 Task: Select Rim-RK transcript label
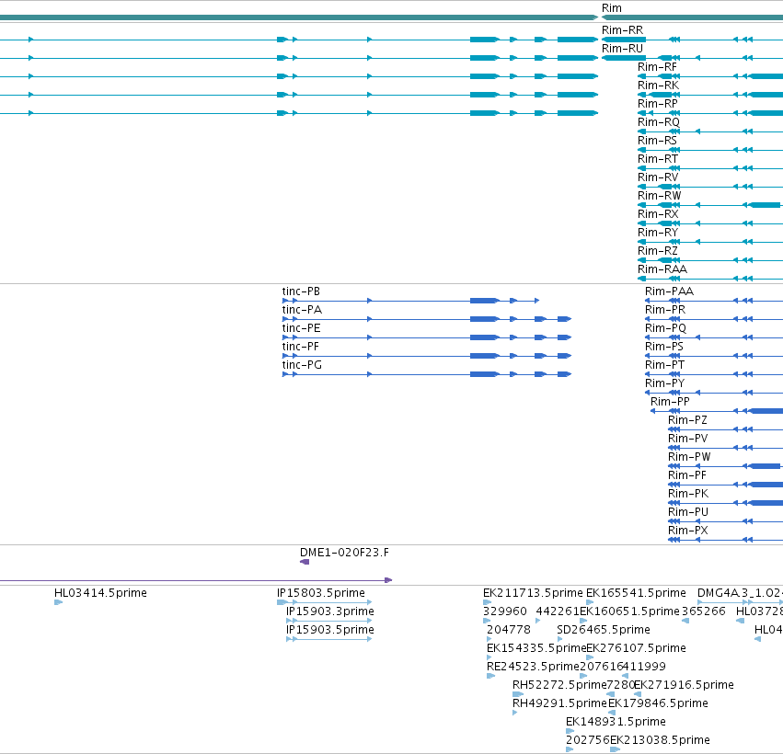pos(658,86)
